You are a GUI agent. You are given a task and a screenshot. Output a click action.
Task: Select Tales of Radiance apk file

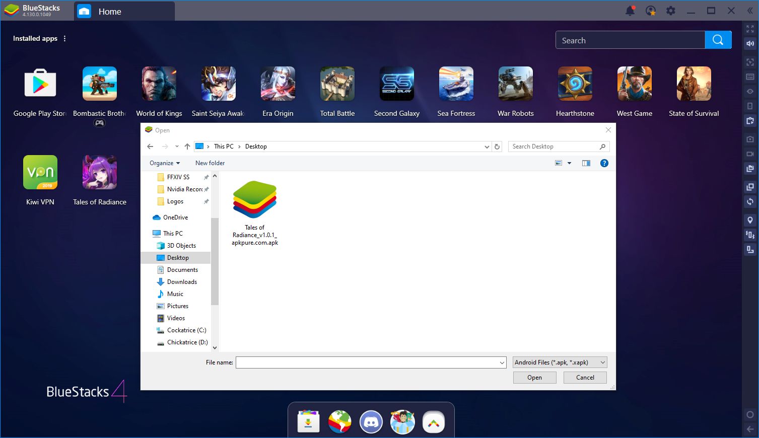(x=255, y=213)
